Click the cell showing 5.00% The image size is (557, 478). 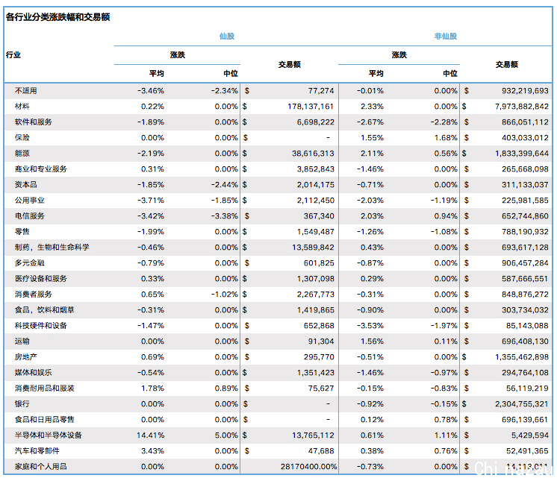tap(226, 435)
